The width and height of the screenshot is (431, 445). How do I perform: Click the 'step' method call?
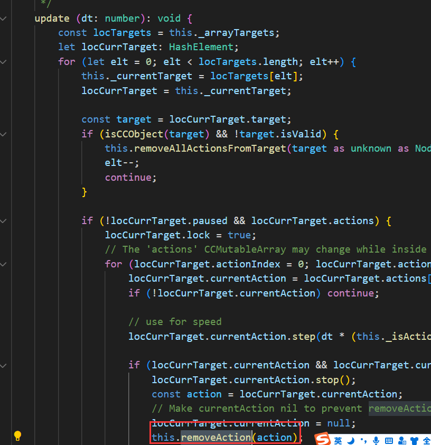(304, 337)
